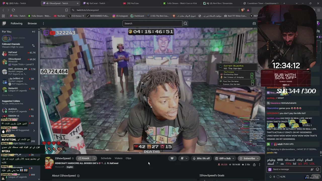The image size is (322, 181).
Task: Expand See All Suggested collabs
Action: coord(20,130)
